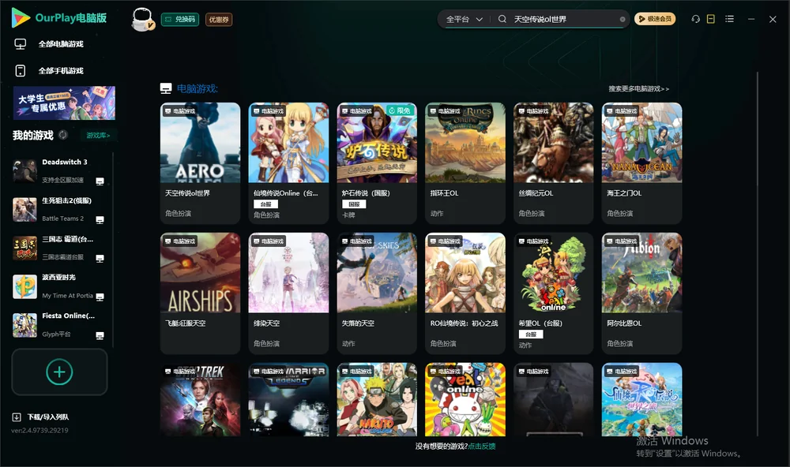The image size is (790, 467).
Task: Open the Warrior Legends game thumbnail
Action: pyautogui.click(x=288, y=400)
